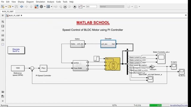Open the Library Browser icon
This screenshot has width=191, height=107.
[36, 7]
